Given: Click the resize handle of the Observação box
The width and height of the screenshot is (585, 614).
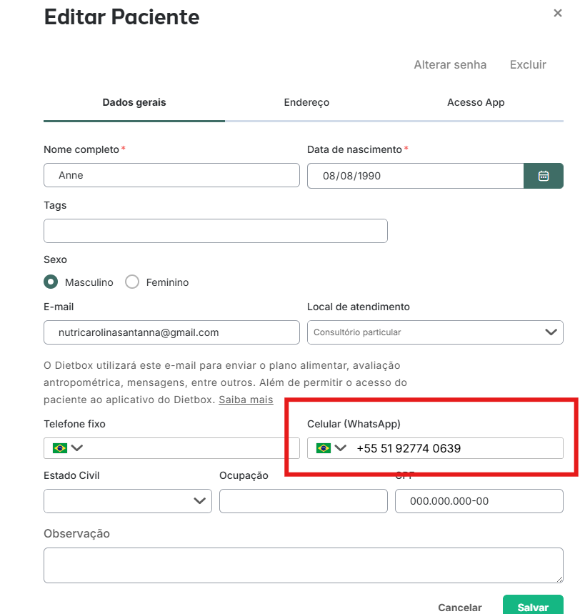Looking at the screenshot, I should 559,579.
